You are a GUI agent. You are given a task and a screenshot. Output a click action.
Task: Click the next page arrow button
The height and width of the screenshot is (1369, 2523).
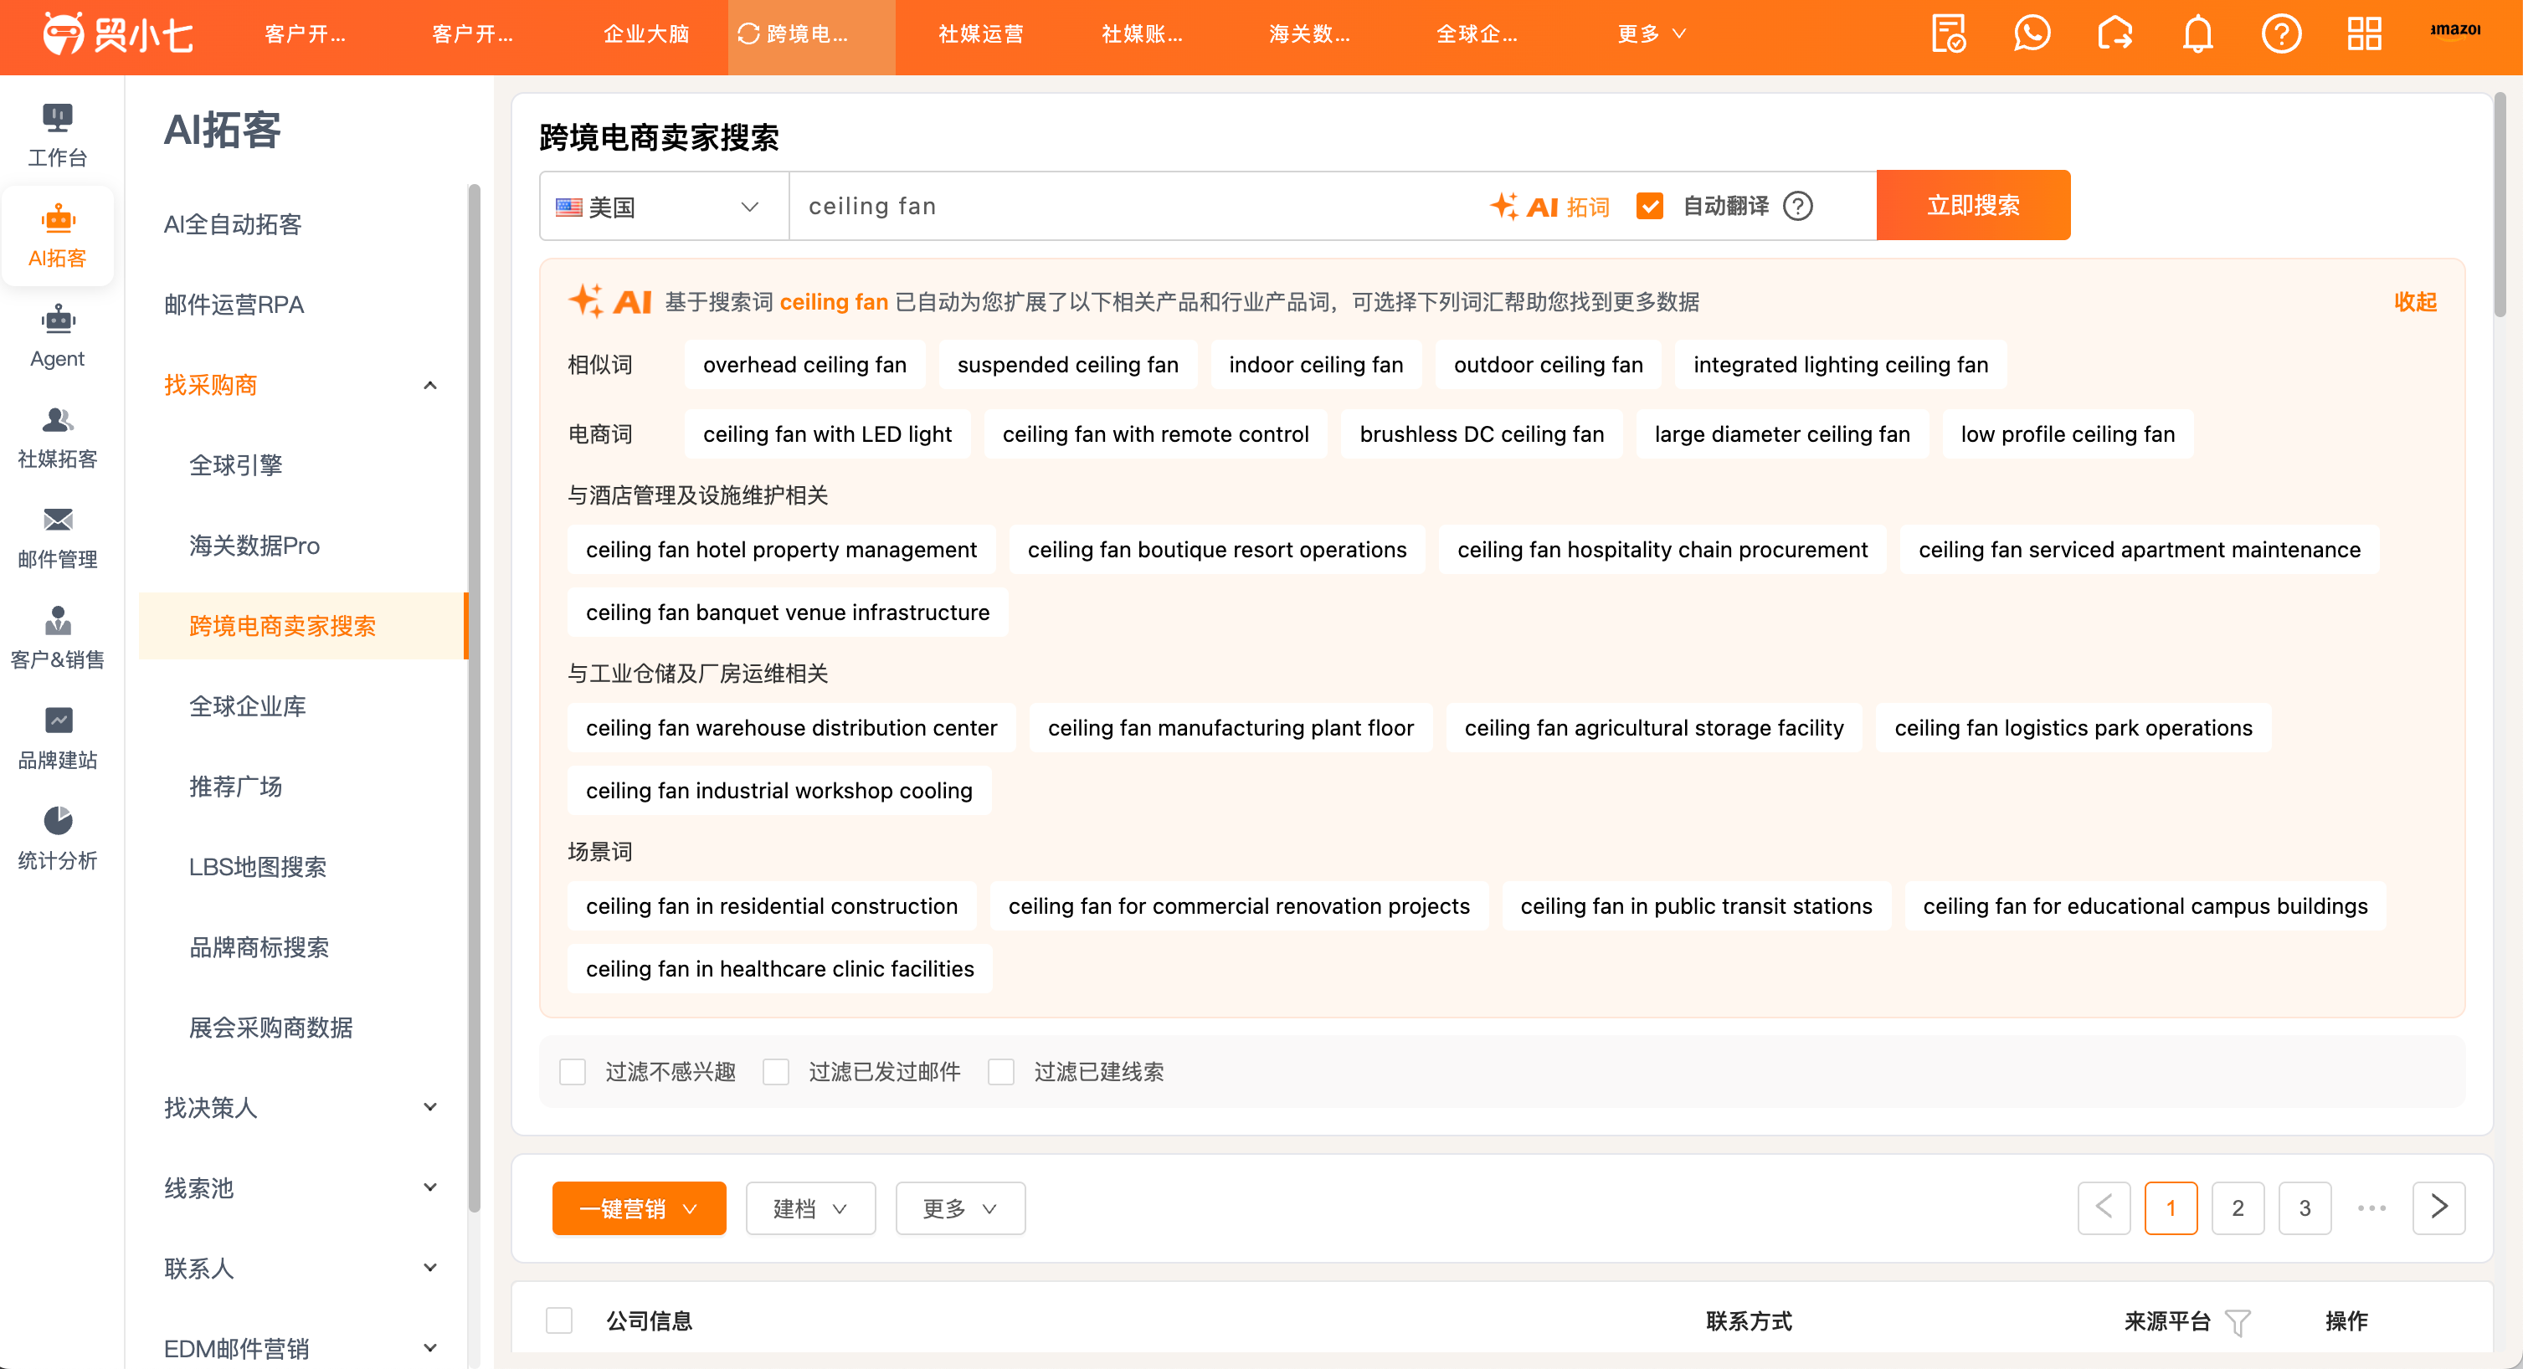[x=2438, y=1208]
